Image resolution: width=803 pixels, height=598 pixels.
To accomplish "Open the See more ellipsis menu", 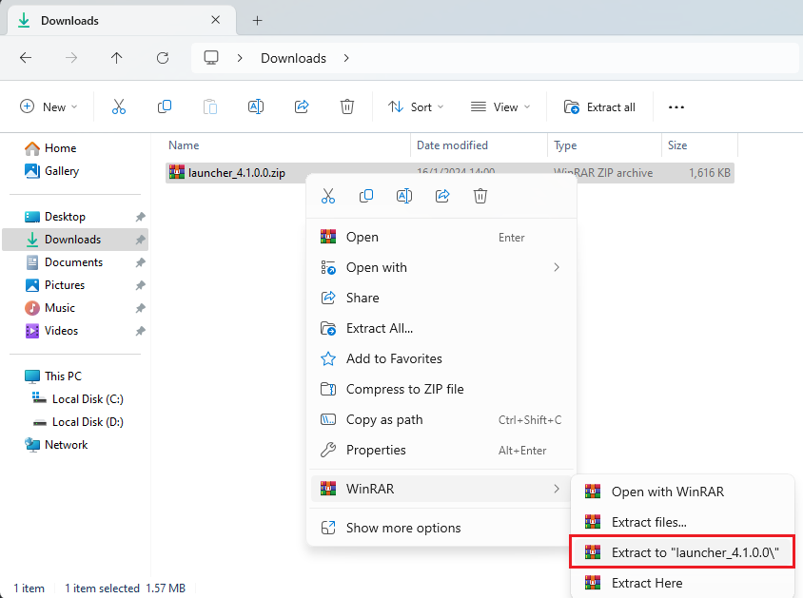I will click(676, 107).
